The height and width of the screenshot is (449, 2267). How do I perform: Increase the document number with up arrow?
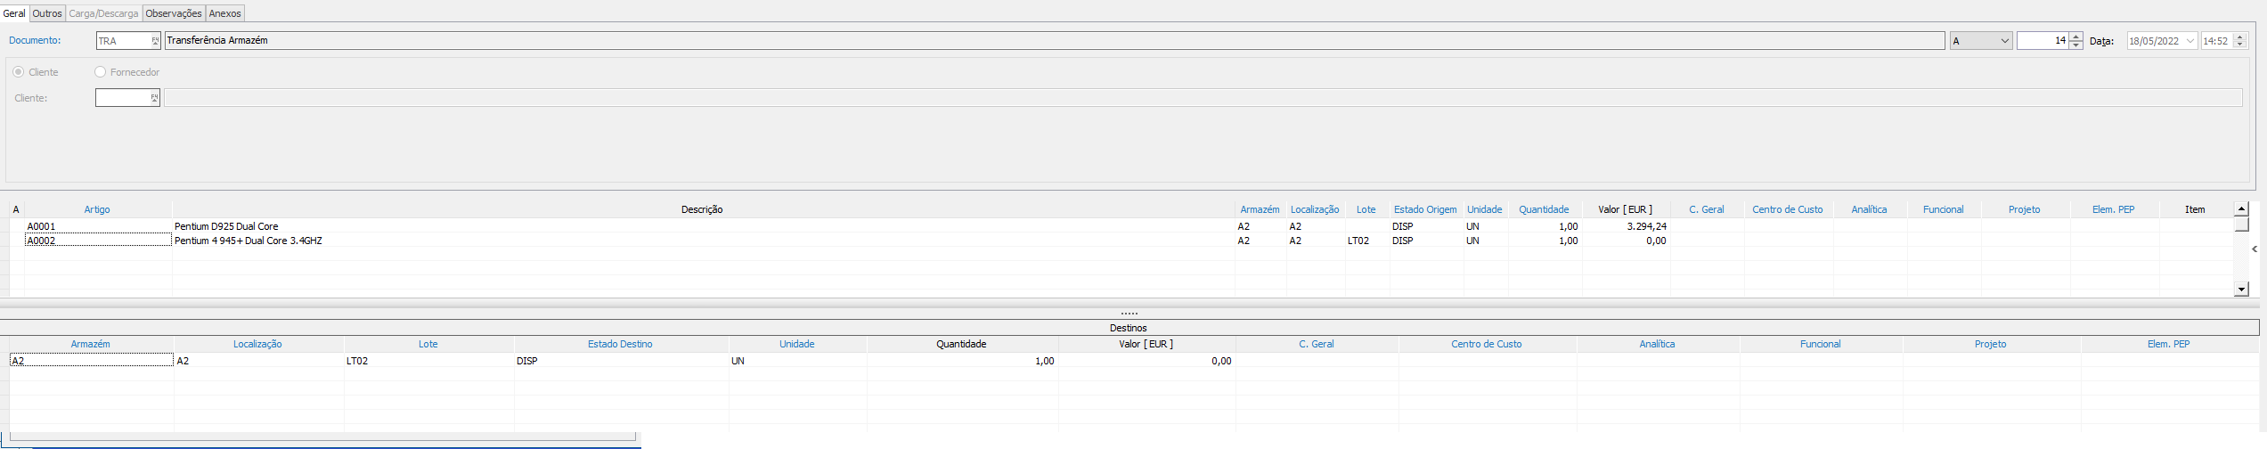pos(2076,37)
